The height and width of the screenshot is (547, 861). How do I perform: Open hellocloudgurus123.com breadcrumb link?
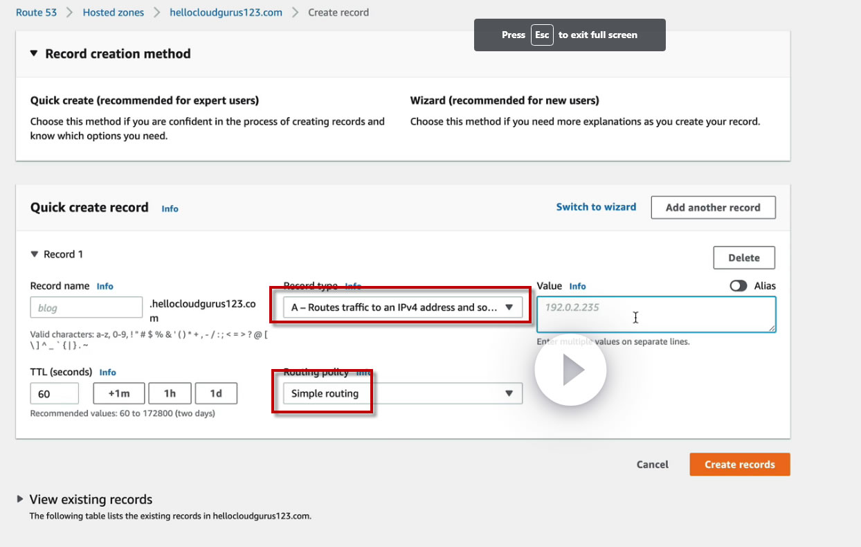coord(226,12)
